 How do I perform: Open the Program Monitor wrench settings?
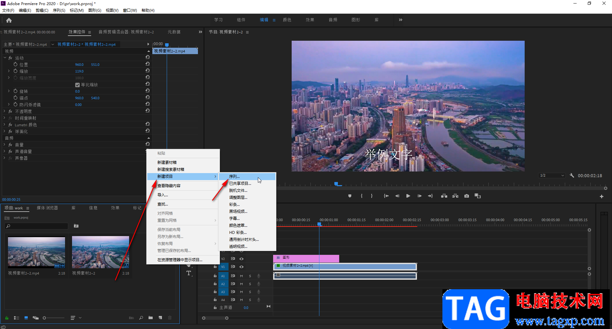[572, 176]
